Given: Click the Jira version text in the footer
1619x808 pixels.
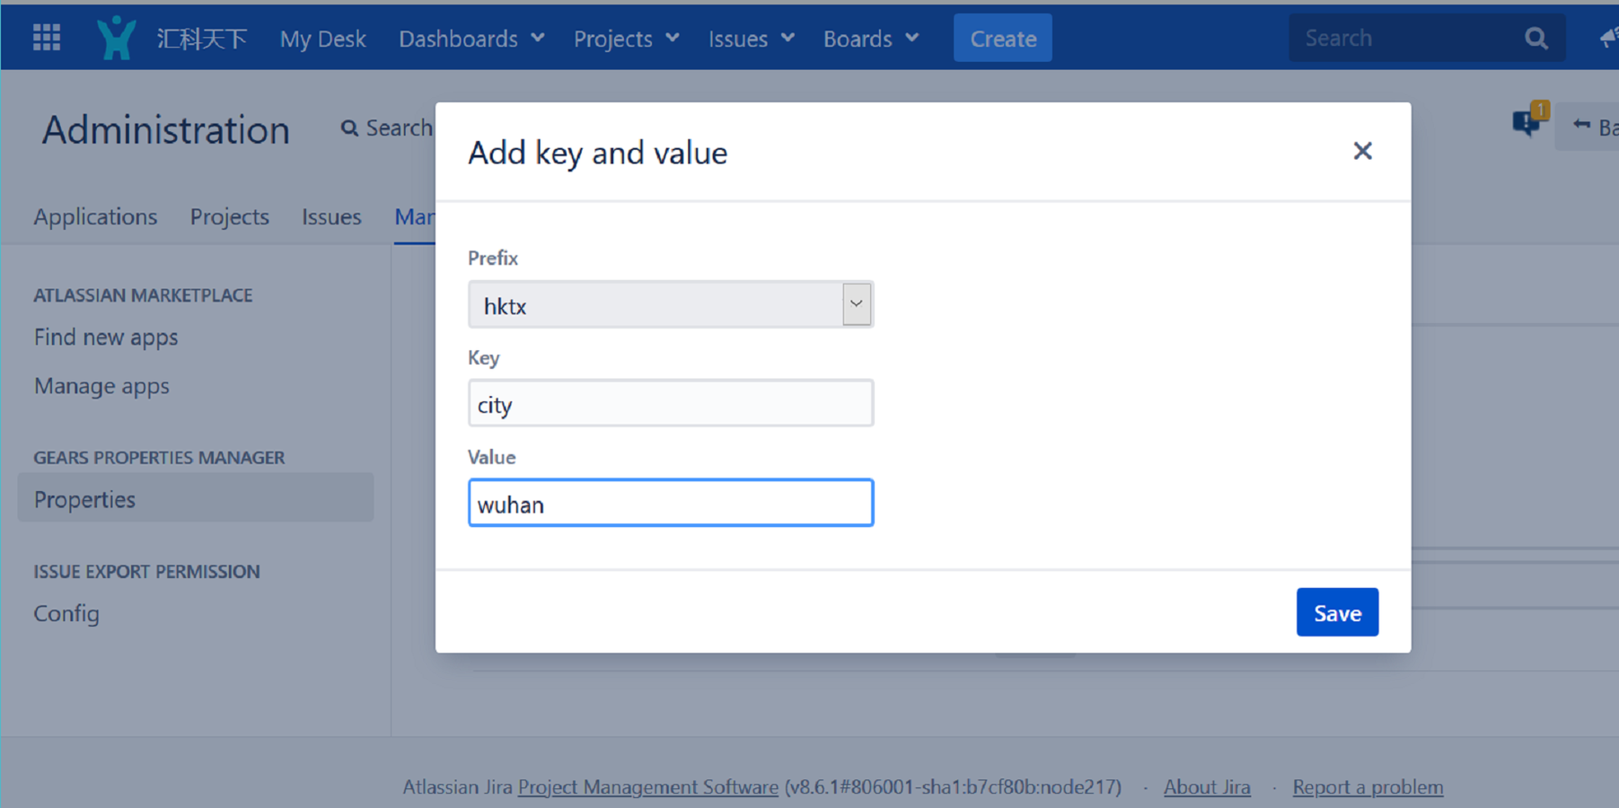Looking at the screenshot, I should click(953, 786).
